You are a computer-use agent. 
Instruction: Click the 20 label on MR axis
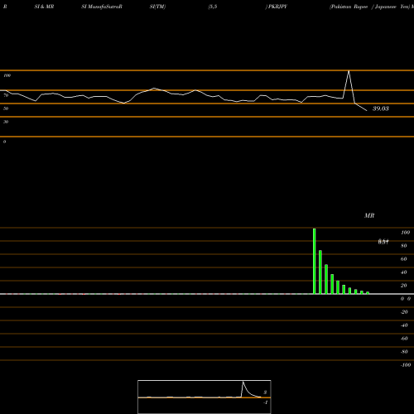(404, 286)
